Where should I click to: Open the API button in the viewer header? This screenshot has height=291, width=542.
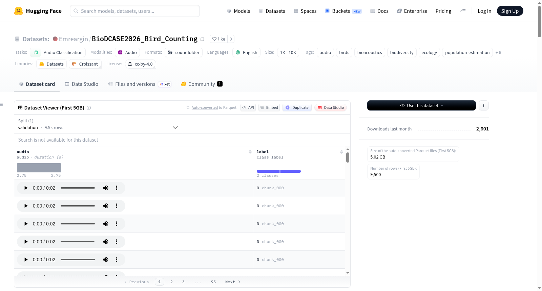point(248,107)
